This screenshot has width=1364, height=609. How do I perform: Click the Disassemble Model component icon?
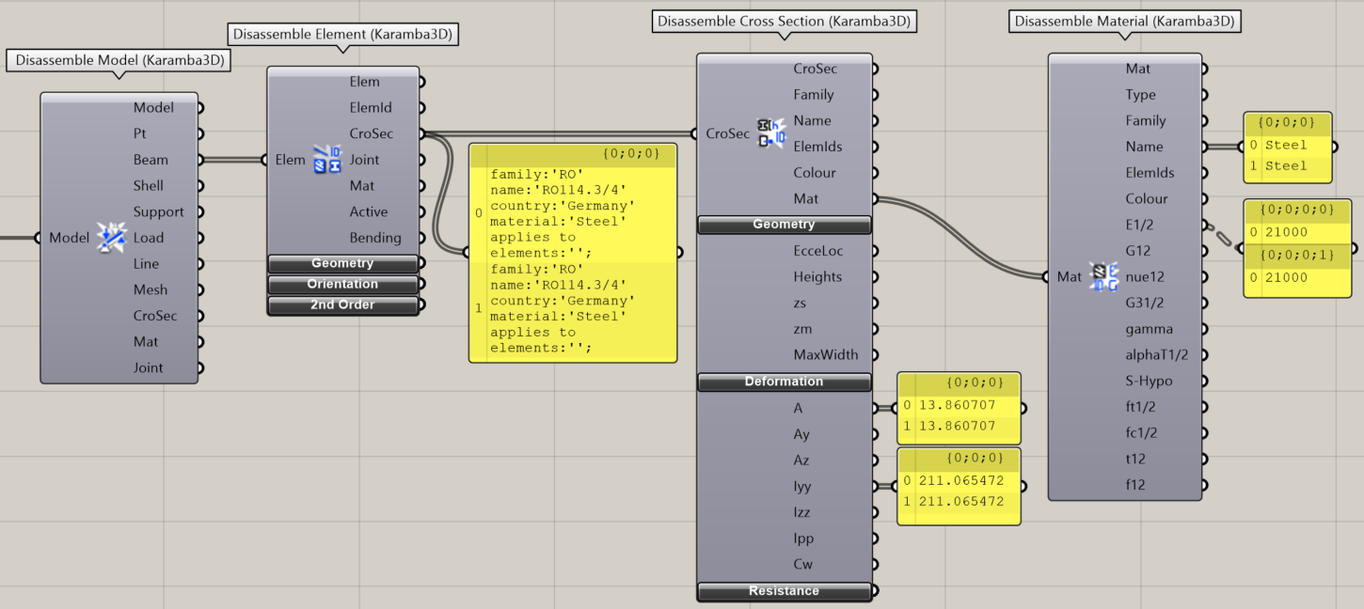(x=111, y=239)
